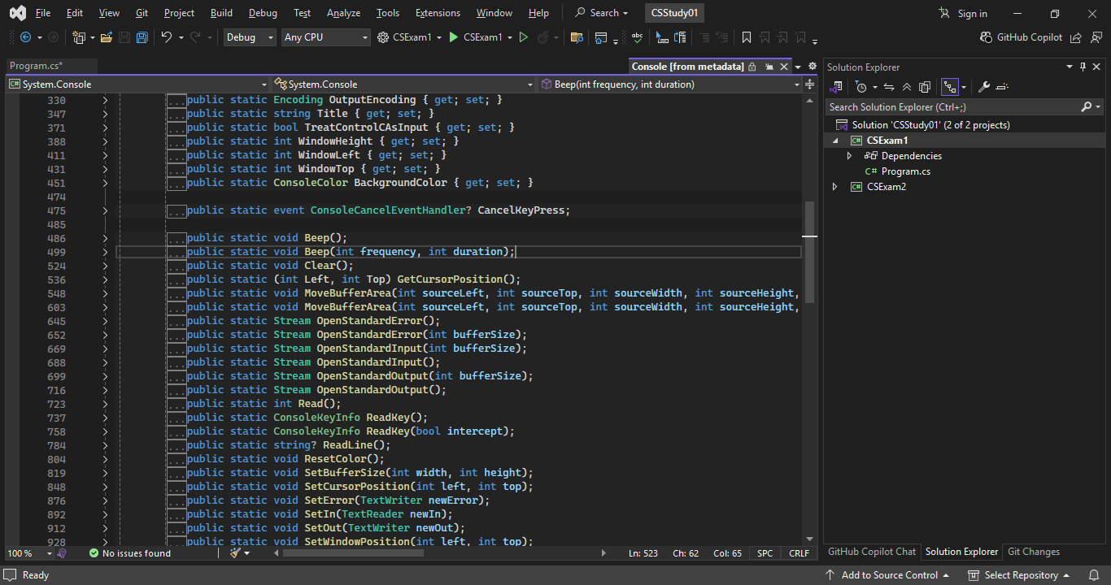Expand the CSExam2 project node
The width and height of the screenshot is (1111, 585).
(834, 187)
